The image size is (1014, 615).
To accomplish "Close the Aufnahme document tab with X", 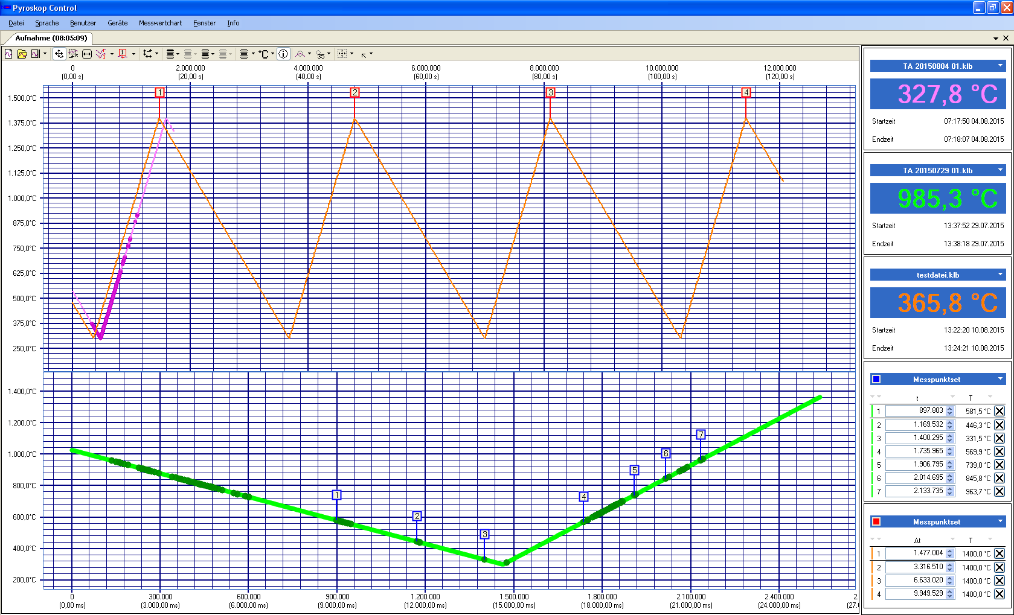I will (x=1006, y=38).
